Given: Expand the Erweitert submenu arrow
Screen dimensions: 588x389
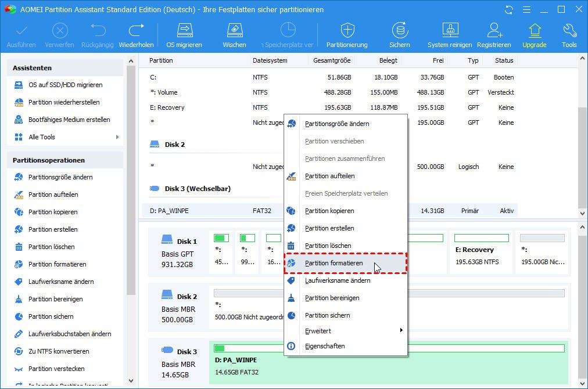Looking at the screenshot, I should click(x=401, y=331).
